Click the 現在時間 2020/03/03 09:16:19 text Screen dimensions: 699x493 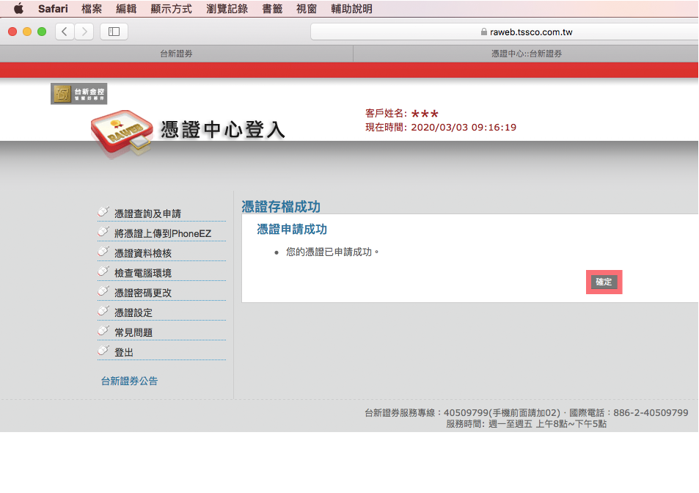[441, 128]
